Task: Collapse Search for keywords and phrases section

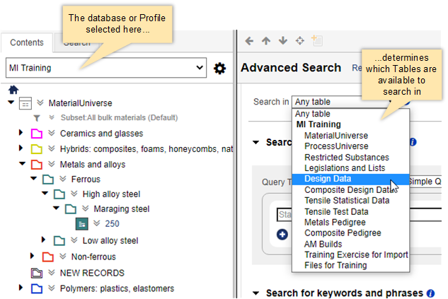Action: coord(255,293)
